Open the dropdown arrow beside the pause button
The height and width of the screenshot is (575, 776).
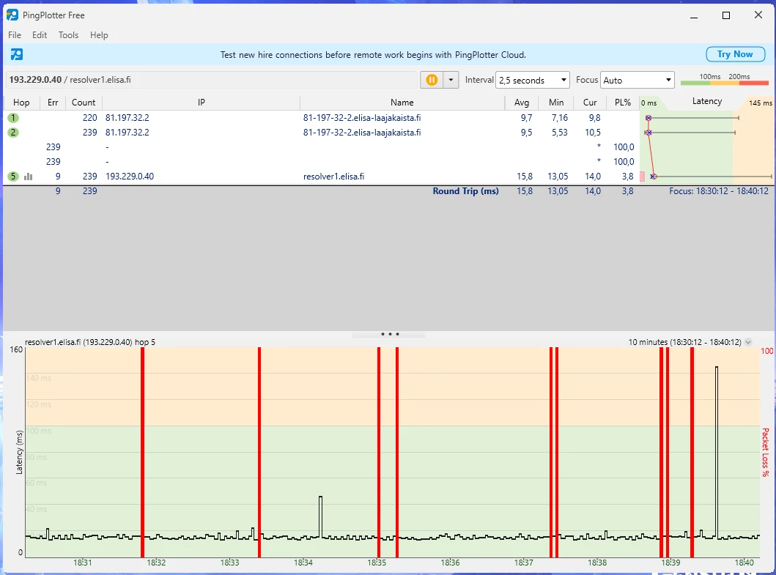point(451,80)
